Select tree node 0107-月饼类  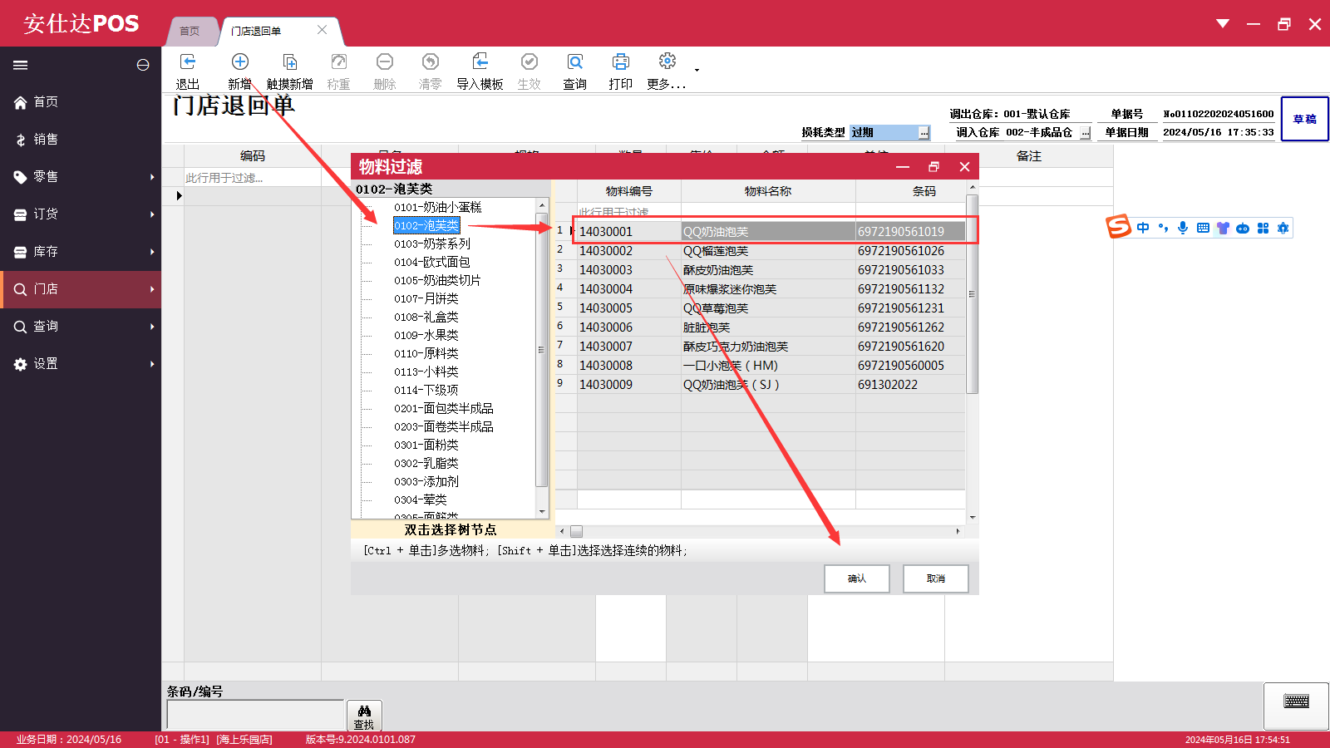[426, 299]
